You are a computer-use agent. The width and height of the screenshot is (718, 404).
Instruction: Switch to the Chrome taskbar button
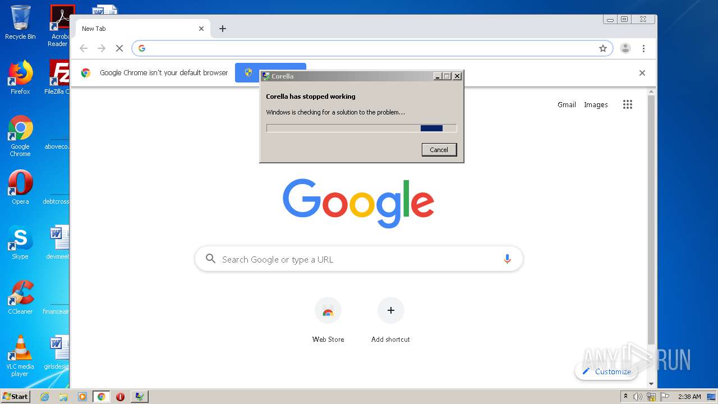pos(101,397)
